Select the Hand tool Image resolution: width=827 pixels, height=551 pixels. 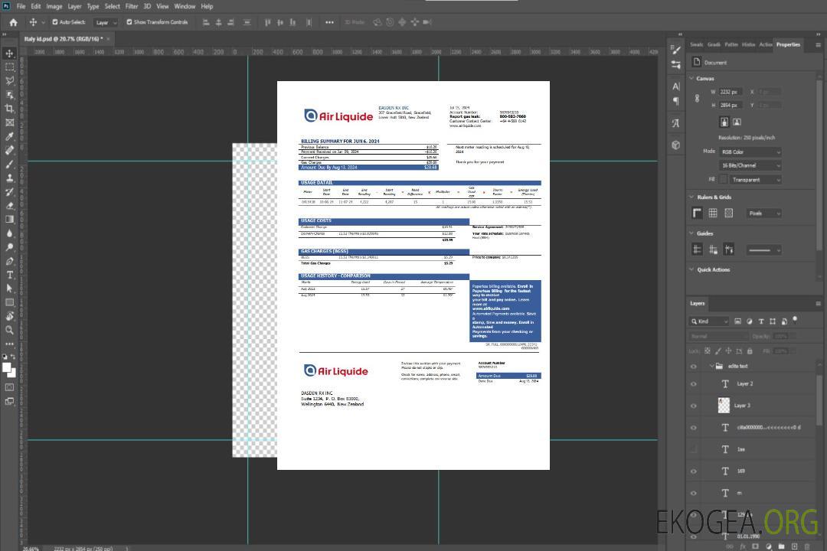(x=9, y=316)
